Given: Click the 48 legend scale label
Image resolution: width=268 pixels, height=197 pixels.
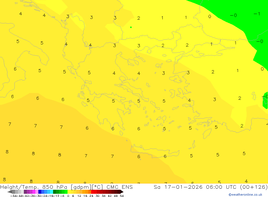Looking at the screenshot, I should coord(116,196).
